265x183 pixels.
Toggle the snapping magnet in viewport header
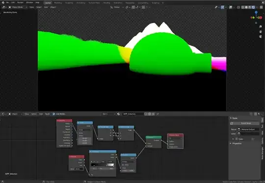click(133, 7)
